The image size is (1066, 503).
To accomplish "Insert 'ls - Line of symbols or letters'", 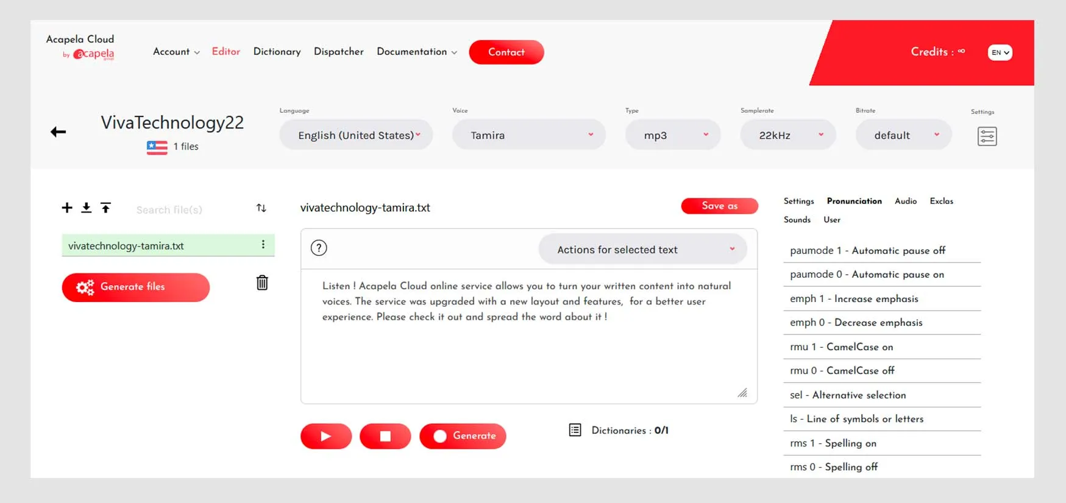I will 882,419.
